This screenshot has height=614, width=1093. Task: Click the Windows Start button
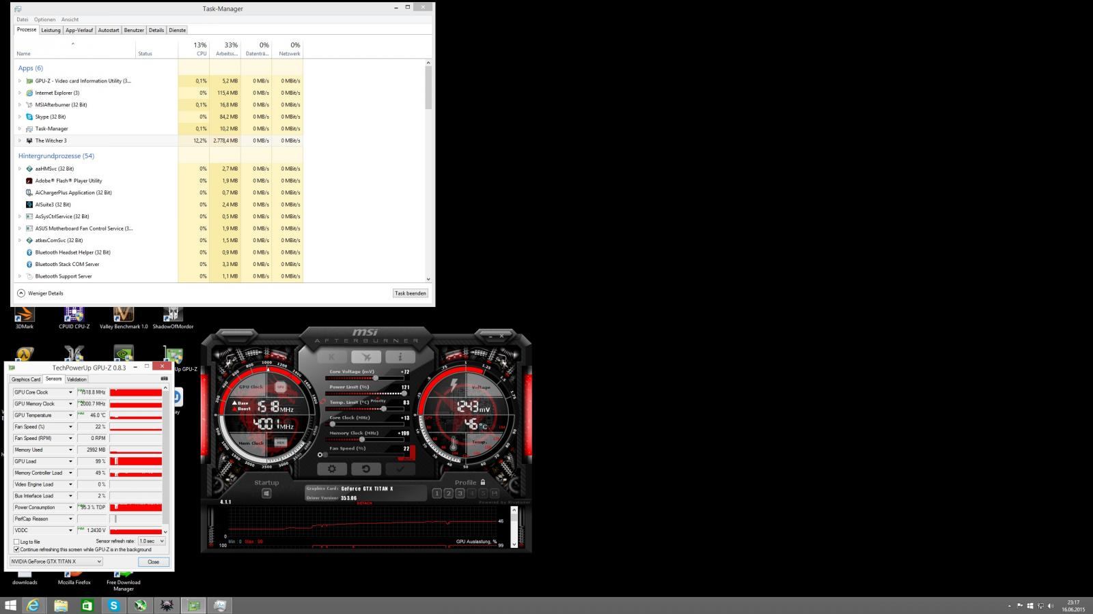pos(10,605)
